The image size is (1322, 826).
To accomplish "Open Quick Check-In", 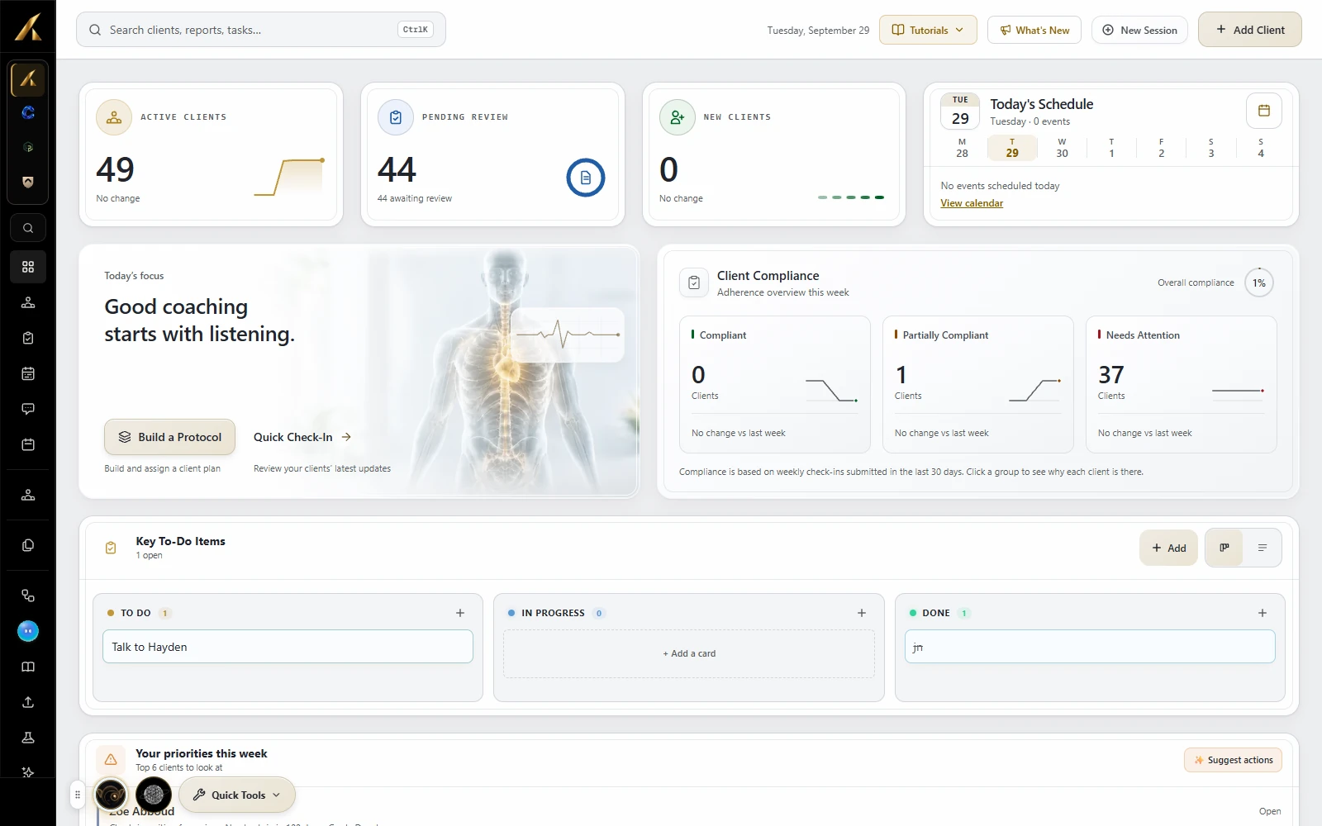I will [302, 437].
